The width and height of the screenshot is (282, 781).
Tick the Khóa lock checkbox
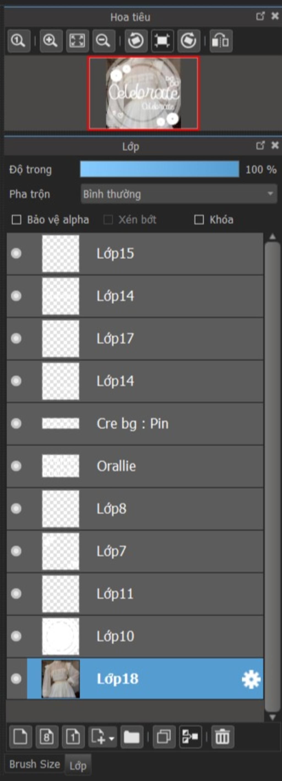point(199,220)
